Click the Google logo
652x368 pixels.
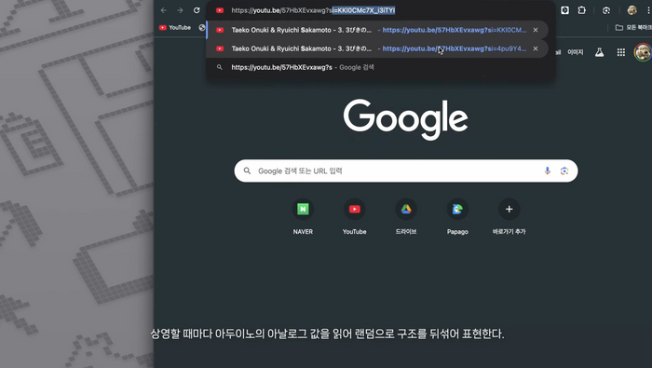pos(405,119)
